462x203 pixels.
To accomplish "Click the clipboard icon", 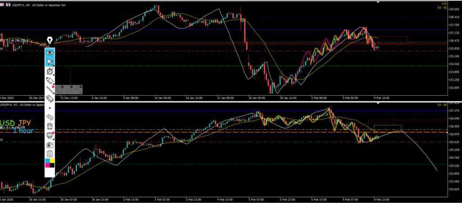I will [x=50, y=154].
